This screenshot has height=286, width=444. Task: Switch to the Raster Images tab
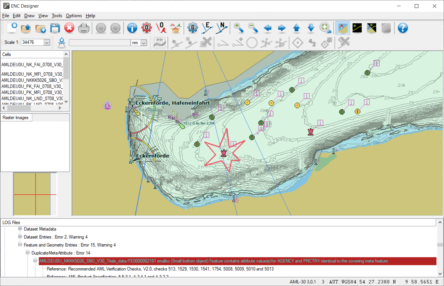click(x=16, y=118)
